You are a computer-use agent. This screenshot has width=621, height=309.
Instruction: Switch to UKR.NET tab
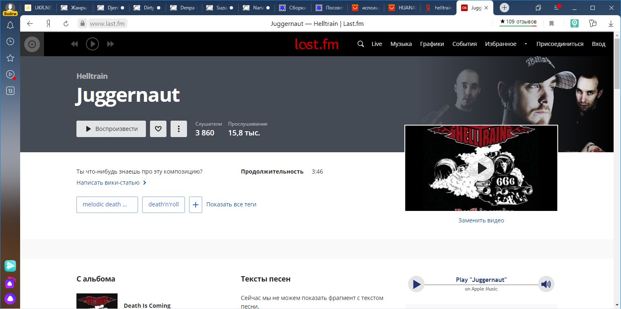(x=39, y=8)
